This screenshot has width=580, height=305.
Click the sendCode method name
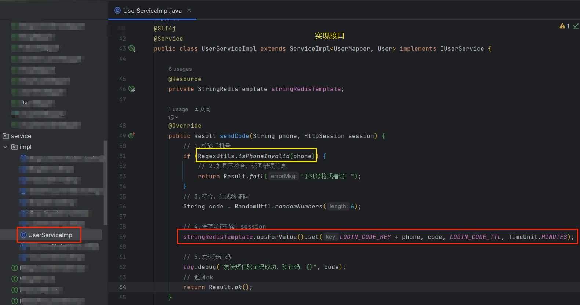235,136
